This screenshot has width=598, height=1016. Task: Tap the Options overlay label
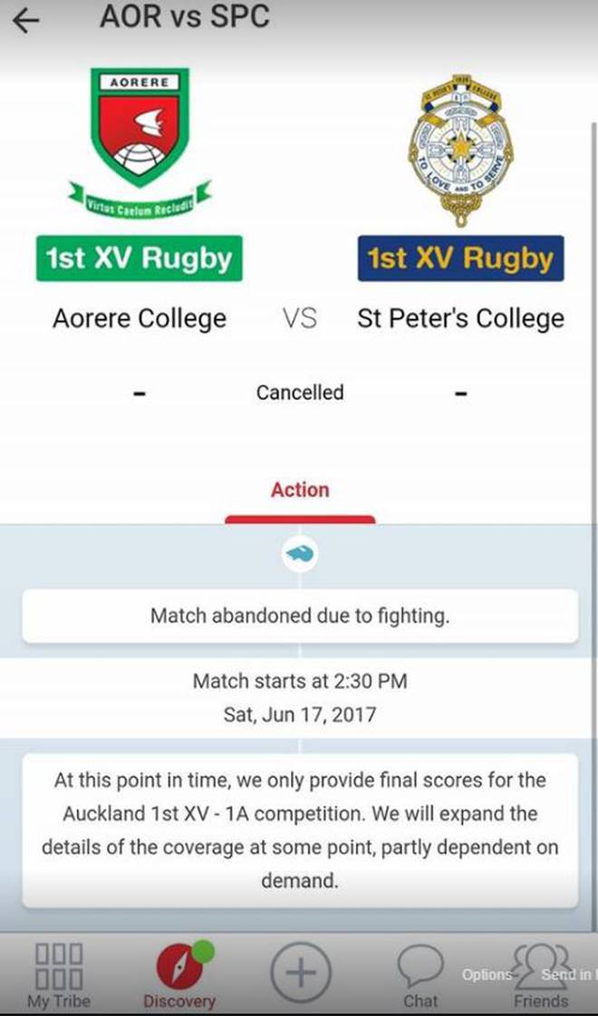pos(487,974)
